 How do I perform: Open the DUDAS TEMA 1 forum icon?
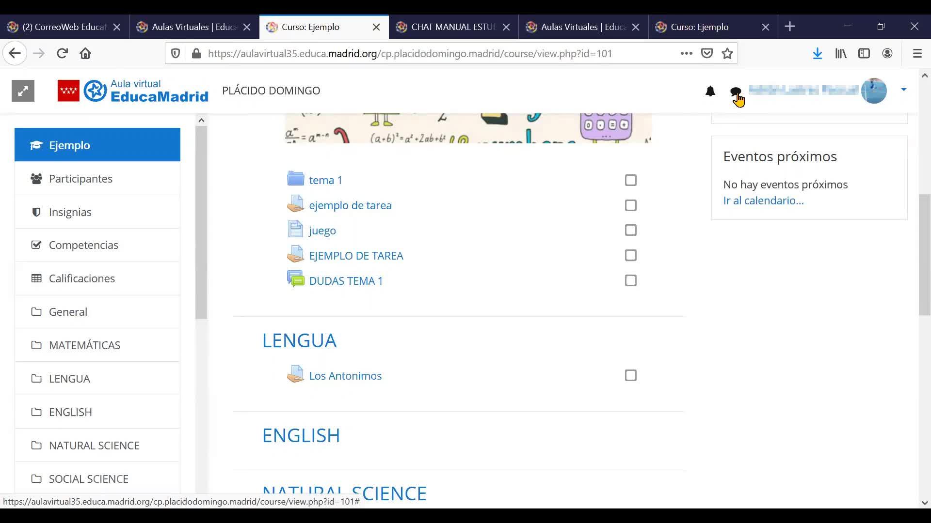coord(295,280)
